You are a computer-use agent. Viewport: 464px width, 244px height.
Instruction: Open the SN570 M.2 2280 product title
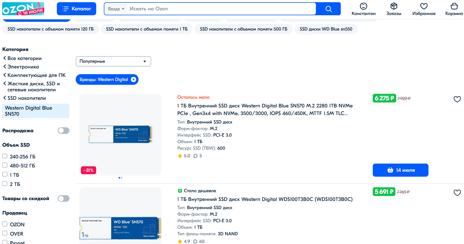tap(265, 110)
